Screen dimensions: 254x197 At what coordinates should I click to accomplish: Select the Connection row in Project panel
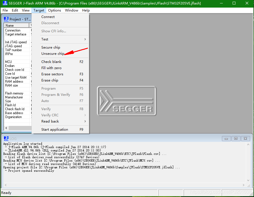click(18, 30)
